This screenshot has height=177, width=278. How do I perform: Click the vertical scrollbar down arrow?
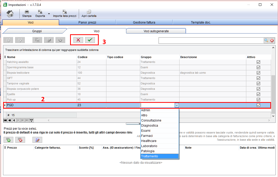coord(273,116)
